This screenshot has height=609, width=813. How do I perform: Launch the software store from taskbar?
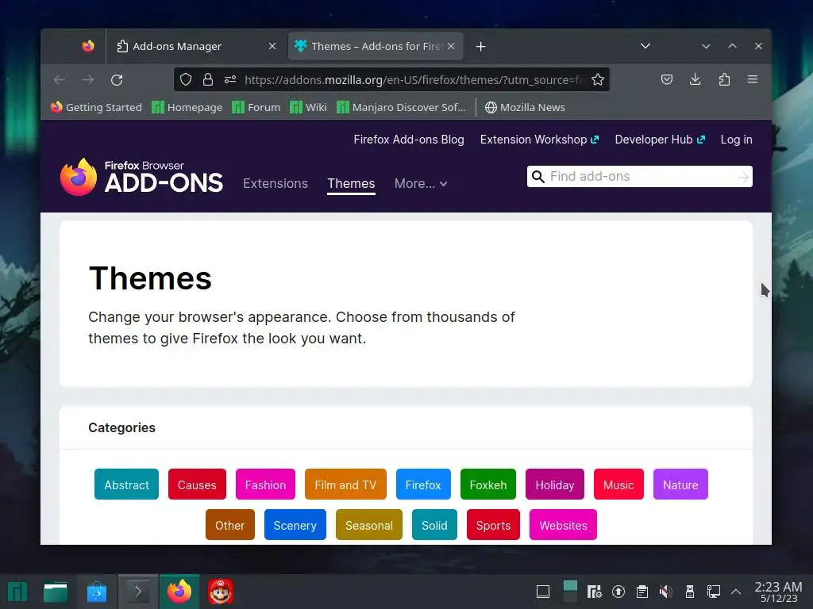pos(96,592)
